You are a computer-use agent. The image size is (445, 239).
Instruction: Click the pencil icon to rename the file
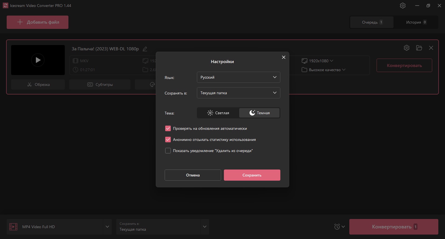tap(145, 49)
